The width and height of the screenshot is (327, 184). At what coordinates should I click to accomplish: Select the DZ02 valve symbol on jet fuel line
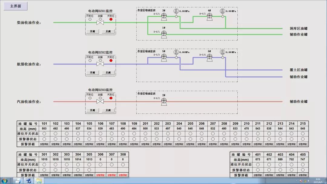[100, 64]
